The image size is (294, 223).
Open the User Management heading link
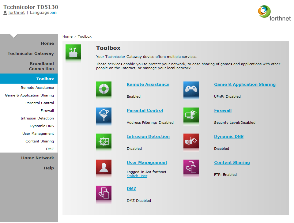pyautogui.click(x=147, y=163)
